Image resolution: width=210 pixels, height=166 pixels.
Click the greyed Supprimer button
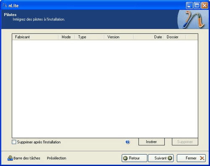click(185, 142)
